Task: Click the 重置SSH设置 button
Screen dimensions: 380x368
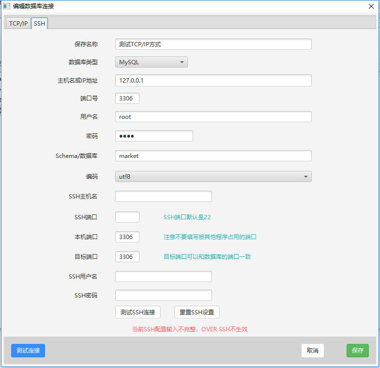Action: 197,312
